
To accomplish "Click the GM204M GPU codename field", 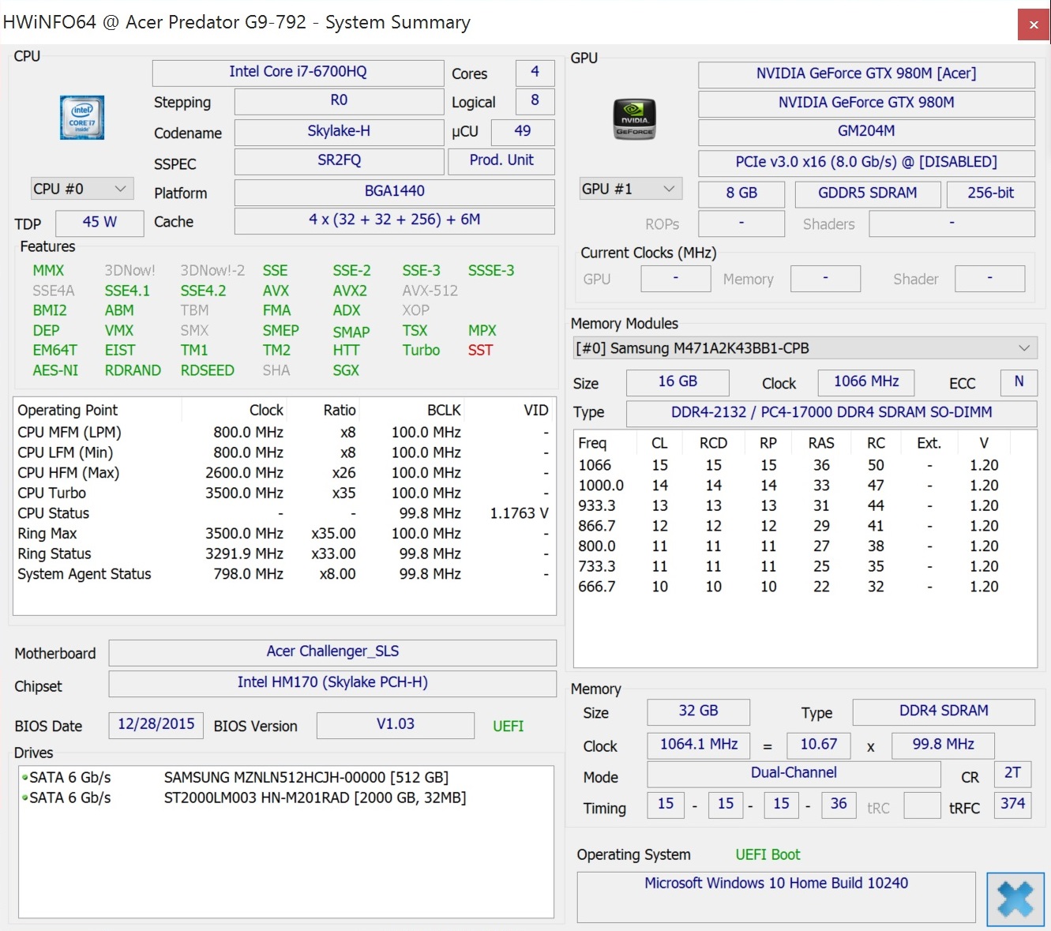I will tap(866, 132).
